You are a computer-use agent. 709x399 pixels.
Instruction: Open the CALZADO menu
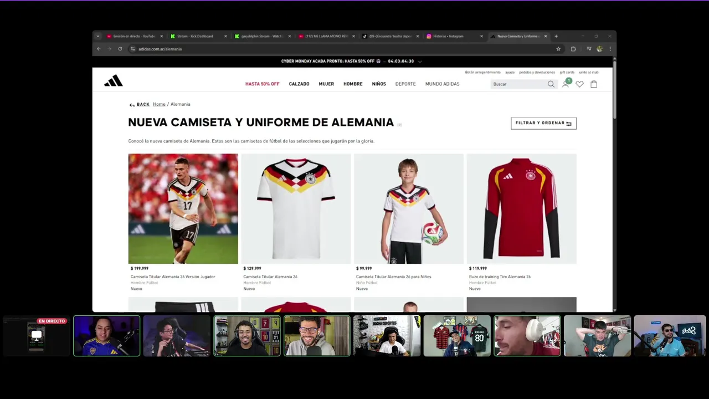pyautogui.click(x=299, y=84)
